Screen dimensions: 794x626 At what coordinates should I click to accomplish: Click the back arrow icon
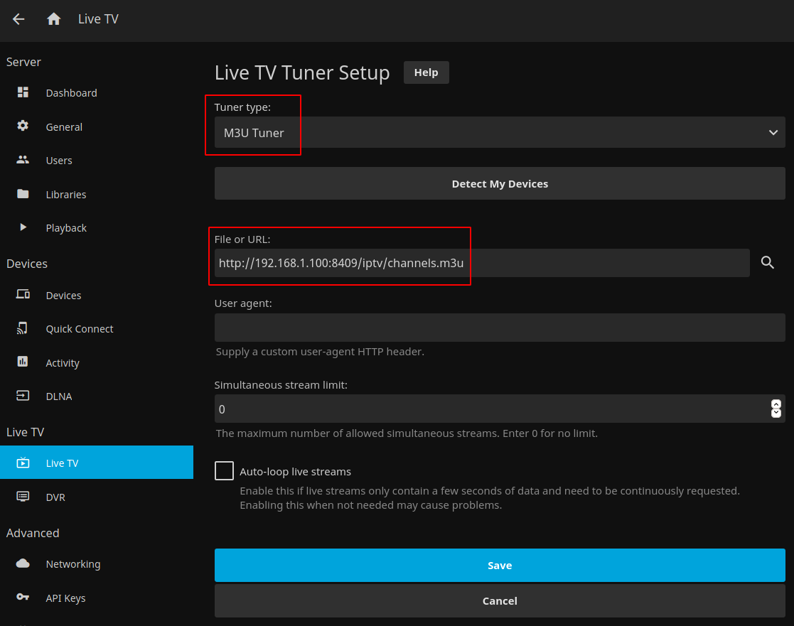18,19
